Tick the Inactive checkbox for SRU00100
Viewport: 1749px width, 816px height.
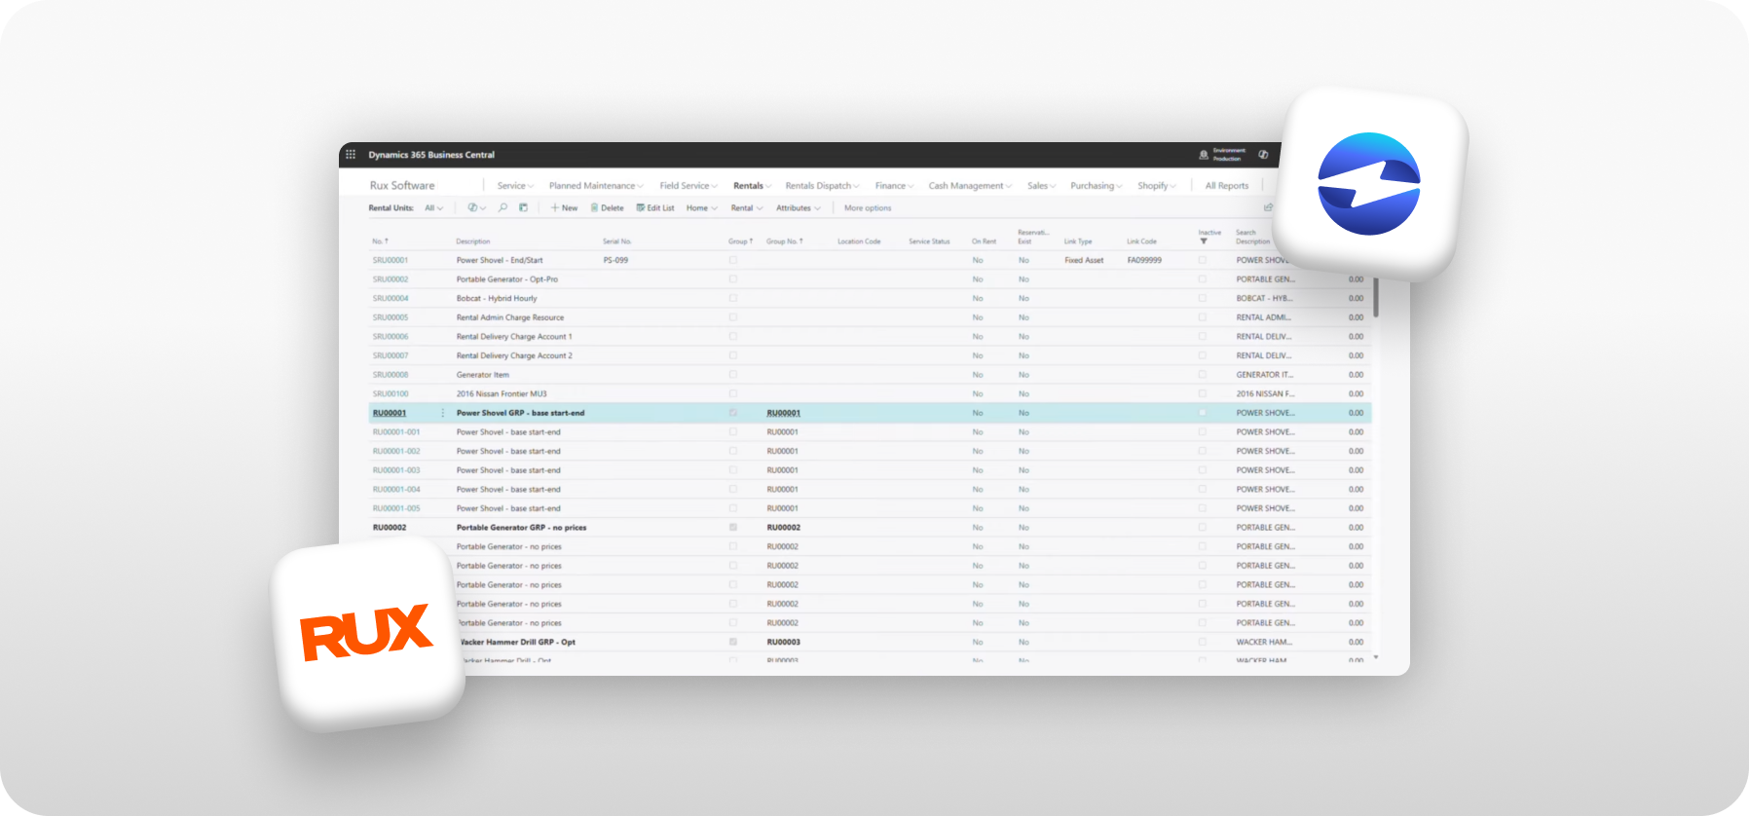click(x=1203, y=393)
